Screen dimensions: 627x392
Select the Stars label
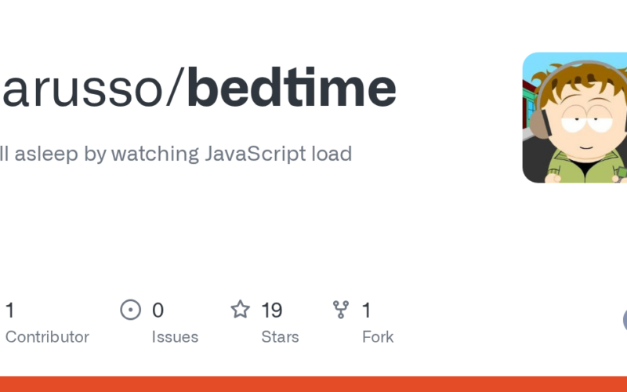[280, 337]
